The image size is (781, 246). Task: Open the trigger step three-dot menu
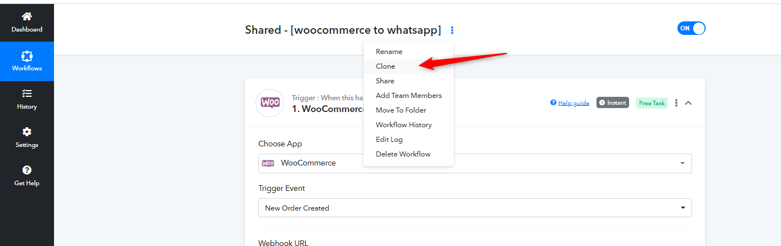676,103
